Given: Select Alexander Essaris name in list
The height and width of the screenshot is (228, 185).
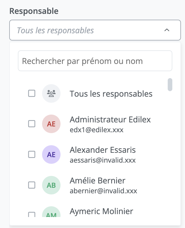Looking at the screenshot, I should (103, 150).
